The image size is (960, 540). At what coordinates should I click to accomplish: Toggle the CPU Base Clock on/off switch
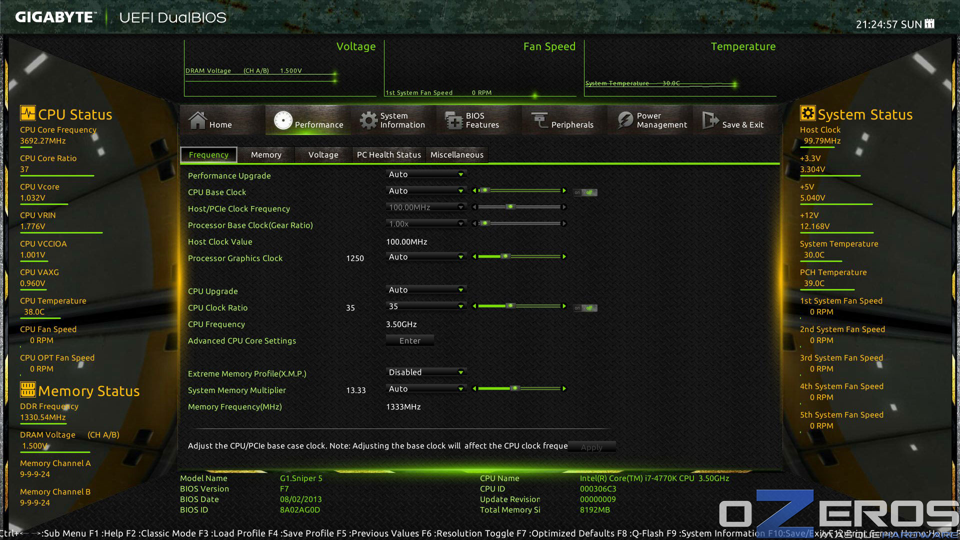585,192
